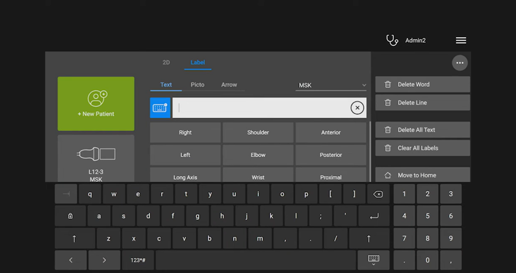Image resolution: width=516 pixels, height=273 pixels.
Task: Click the keyboard icon beside the label field
Action: point(160,108)
